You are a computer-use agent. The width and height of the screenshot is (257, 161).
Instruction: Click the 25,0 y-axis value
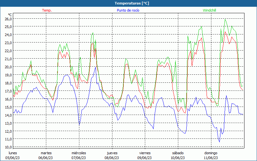tap(8, 26)
